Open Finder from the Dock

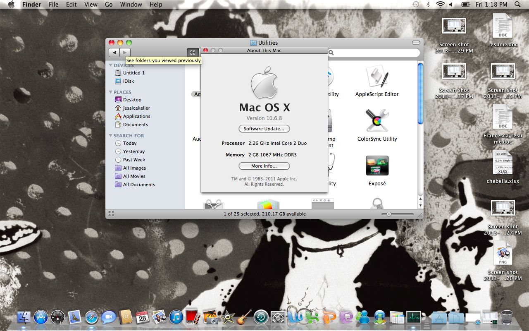tap(24, 317)
